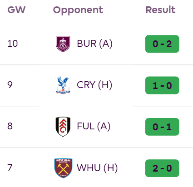Image resolution: width=193 pixels, height=187 pixels.
Task: Select gameweek 10 row number
Action: tap(13, 44)
